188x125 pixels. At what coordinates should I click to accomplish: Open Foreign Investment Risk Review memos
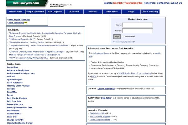point(35,55)
